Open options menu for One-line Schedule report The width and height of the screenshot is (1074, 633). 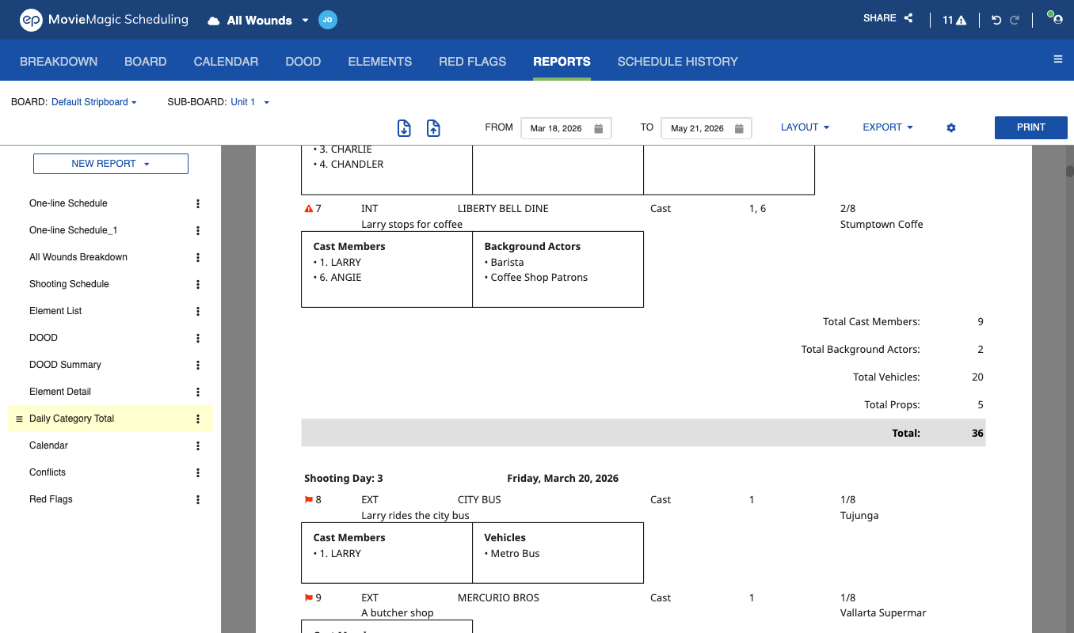point(198,203)
